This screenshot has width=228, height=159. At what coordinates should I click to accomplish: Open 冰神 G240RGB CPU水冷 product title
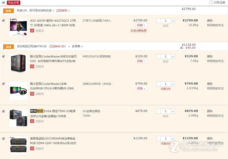click(x=52, y=86)
